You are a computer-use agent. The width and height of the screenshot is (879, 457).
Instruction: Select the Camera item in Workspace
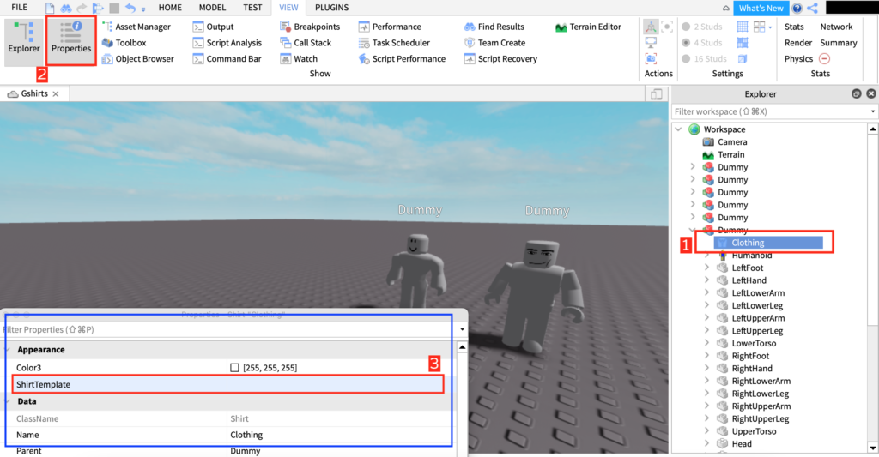732,142
